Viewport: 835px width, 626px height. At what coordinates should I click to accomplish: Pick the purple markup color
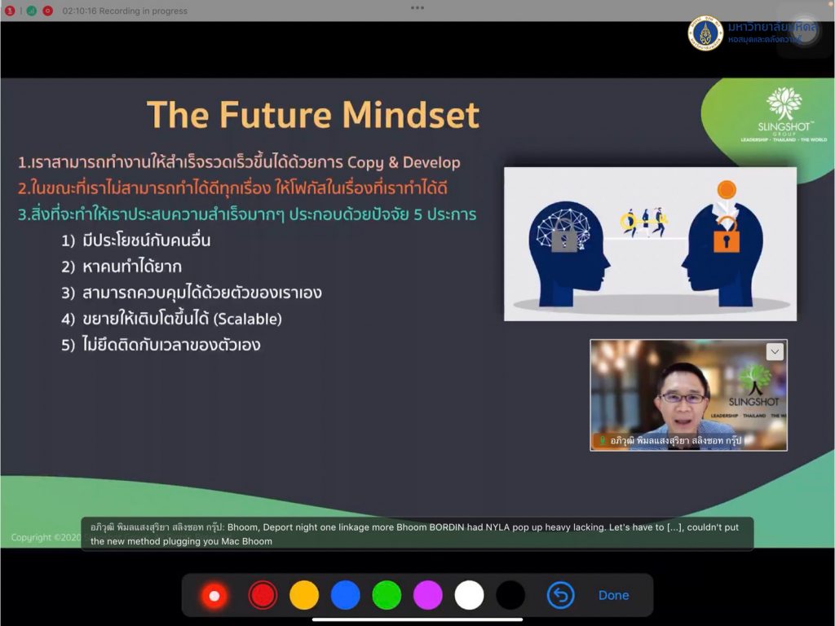(428, 596)
